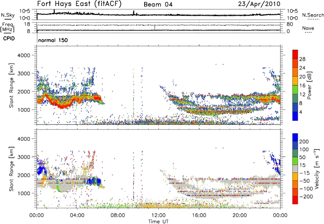Click the "Fort Hays East (fitACF)" title

79,4
